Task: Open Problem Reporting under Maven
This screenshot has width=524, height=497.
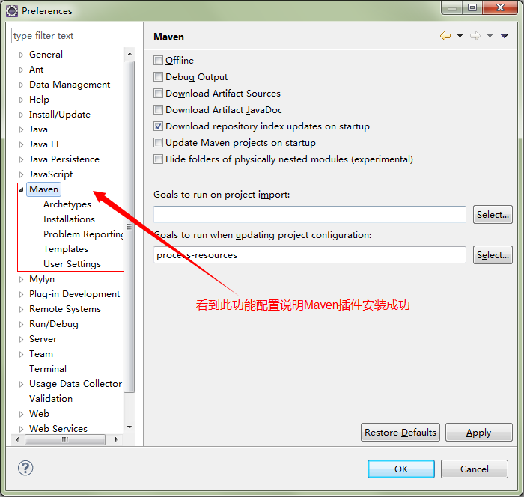Action: coord(84,234)
